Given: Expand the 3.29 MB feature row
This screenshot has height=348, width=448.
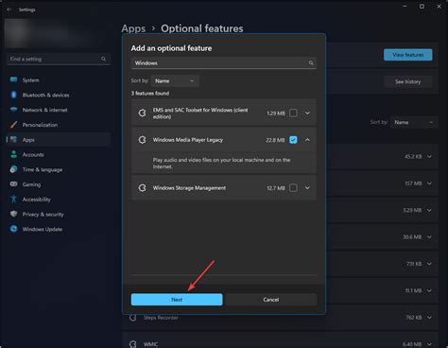Looking at the screenshot, I should [x=429, y=210].
